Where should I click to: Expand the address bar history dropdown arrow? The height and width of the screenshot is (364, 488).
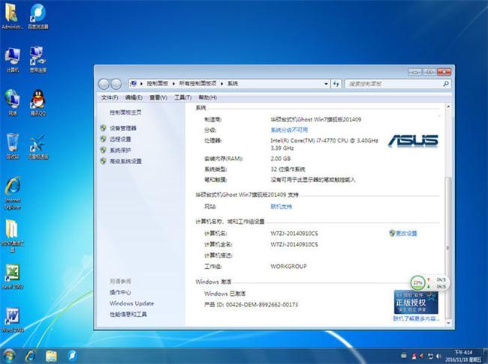327,82
